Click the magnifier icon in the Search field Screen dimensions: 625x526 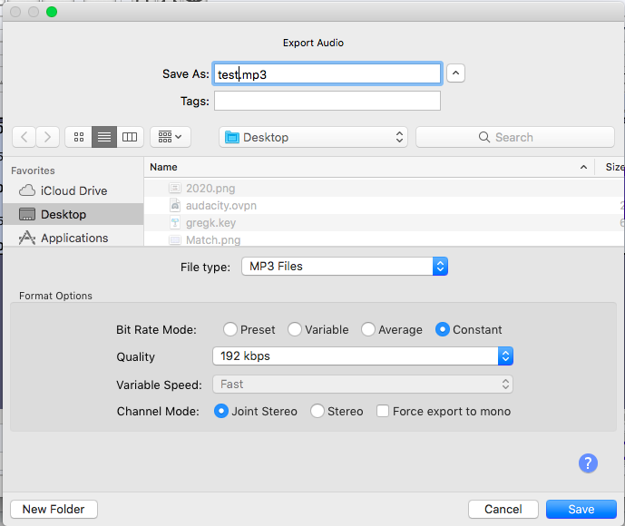[x=483, y=137]
